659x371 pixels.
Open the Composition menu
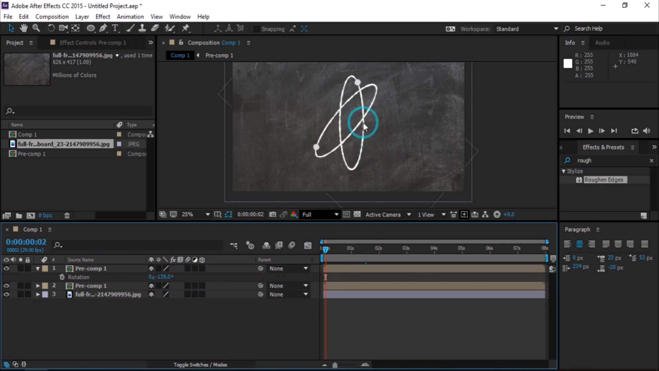[51, 16]
